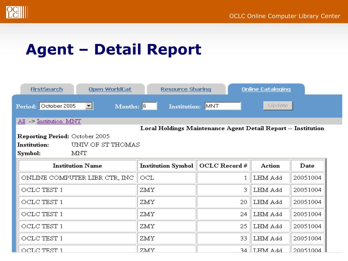Click ZMY symbol in record 20 row

167,202
